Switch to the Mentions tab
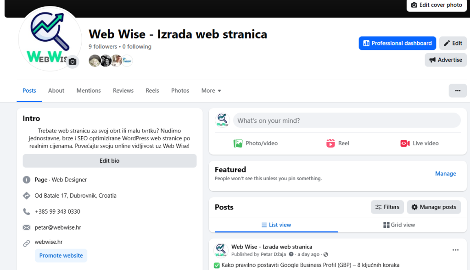 (x=89, y=90)
